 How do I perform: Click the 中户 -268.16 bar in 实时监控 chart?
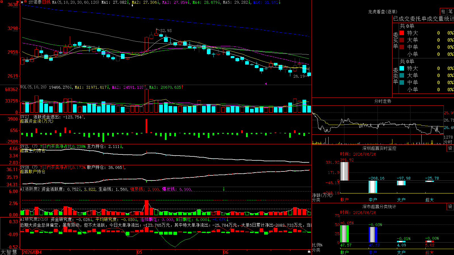[373, 187]
